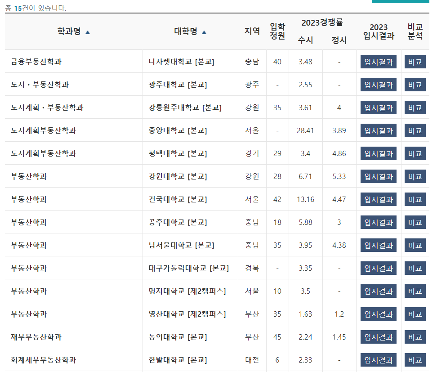
Task: Click the 2023경쟁률 column header
Action: pyautogui.click(x=322, y=22)
